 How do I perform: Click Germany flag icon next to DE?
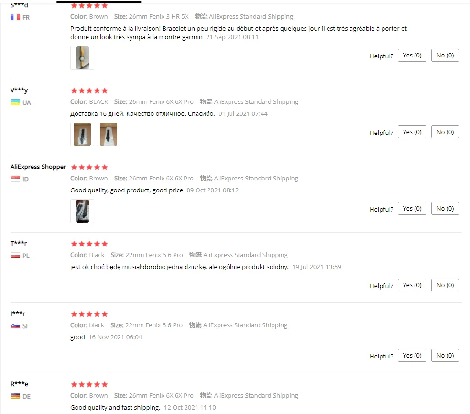(15, 396)
